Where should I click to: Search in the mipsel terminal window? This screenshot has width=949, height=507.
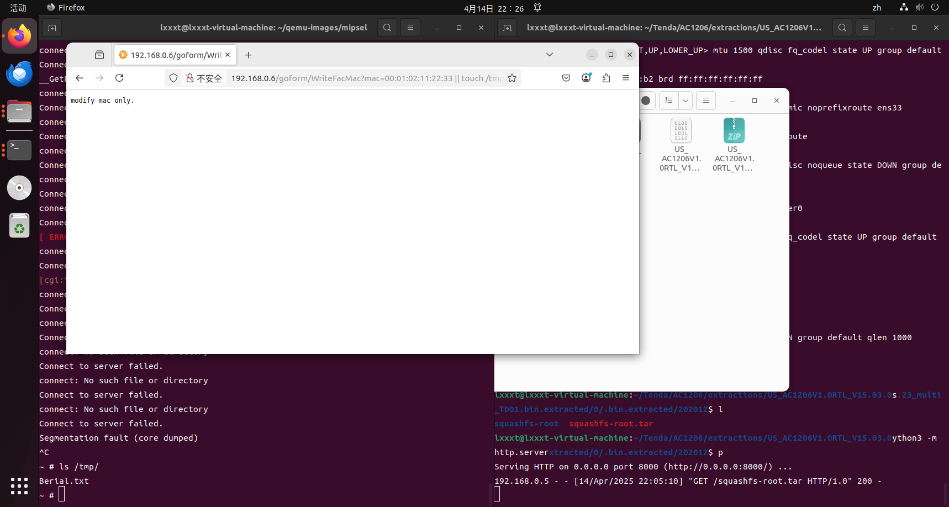coord(387,28)
